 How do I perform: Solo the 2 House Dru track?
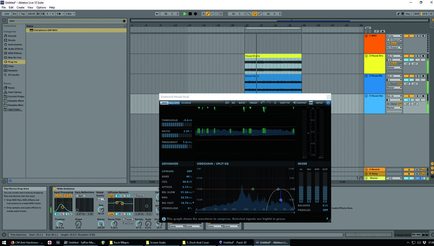click(x=418, y=56)
